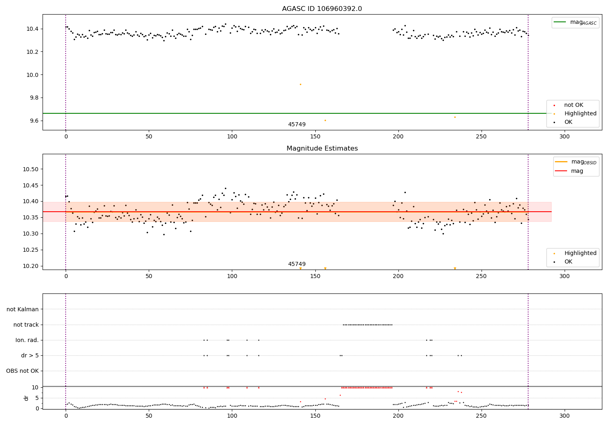This screenshot has width=608, height=425.
Task: Click the 'not track' row label
Action: point(26,325)
